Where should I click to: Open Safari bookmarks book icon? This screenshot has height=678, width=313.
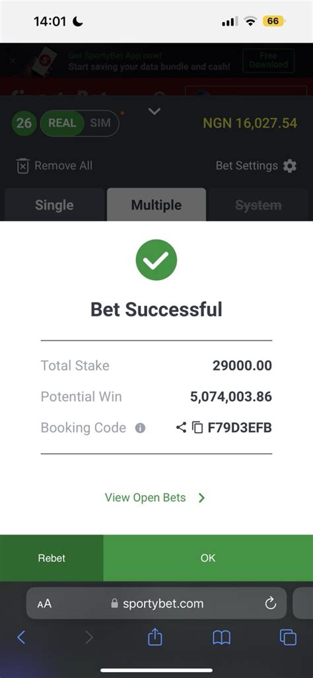tap(221, 637)
